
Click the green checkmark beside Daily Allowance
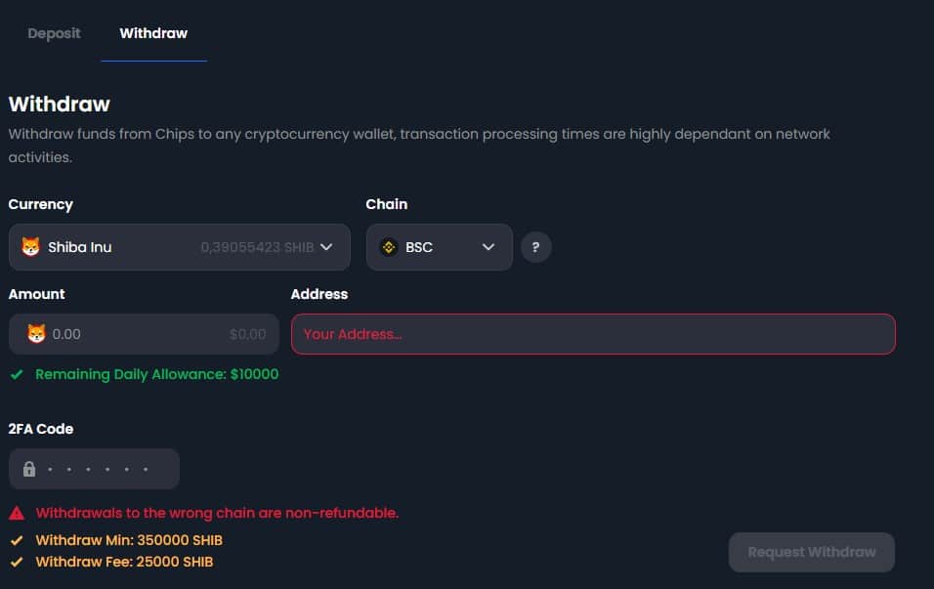click(17, 375)
